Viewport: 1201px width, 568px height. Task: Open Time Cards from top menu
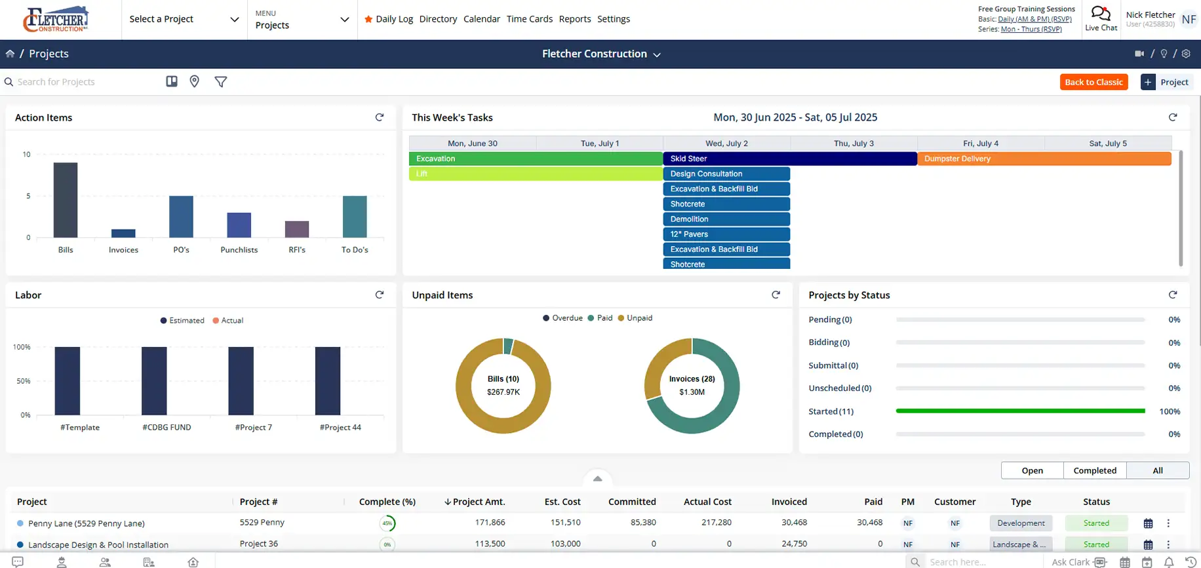(x=530, y=19)
